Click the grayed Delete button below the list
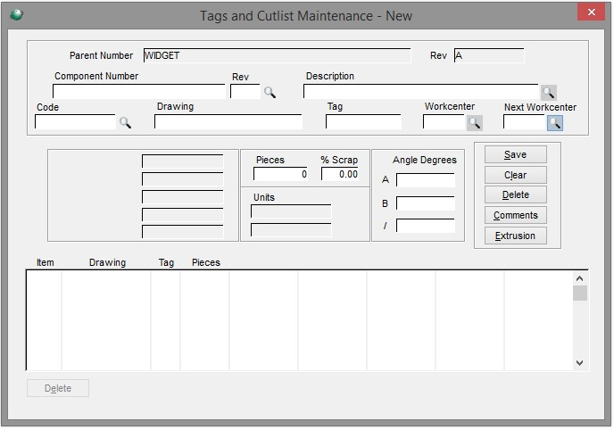This screenshot has width=614, height=430. (x=58, y=388)
